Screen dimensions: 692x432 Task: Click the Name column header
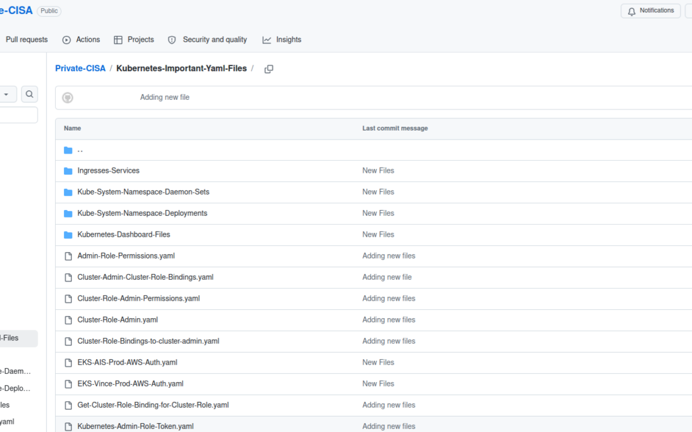tap(72, 128)
